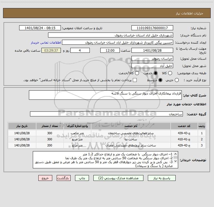Toggle the اسناد خزانه اسلامی payment checkbox
This screenshot has height=207, width=214.
pos(135,80)
